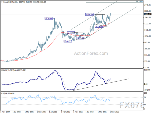Image resolution: width=152 pixels, height=114 pixels.
Task: Click the 2440.05 price axis value
Action: coord(147,5)
